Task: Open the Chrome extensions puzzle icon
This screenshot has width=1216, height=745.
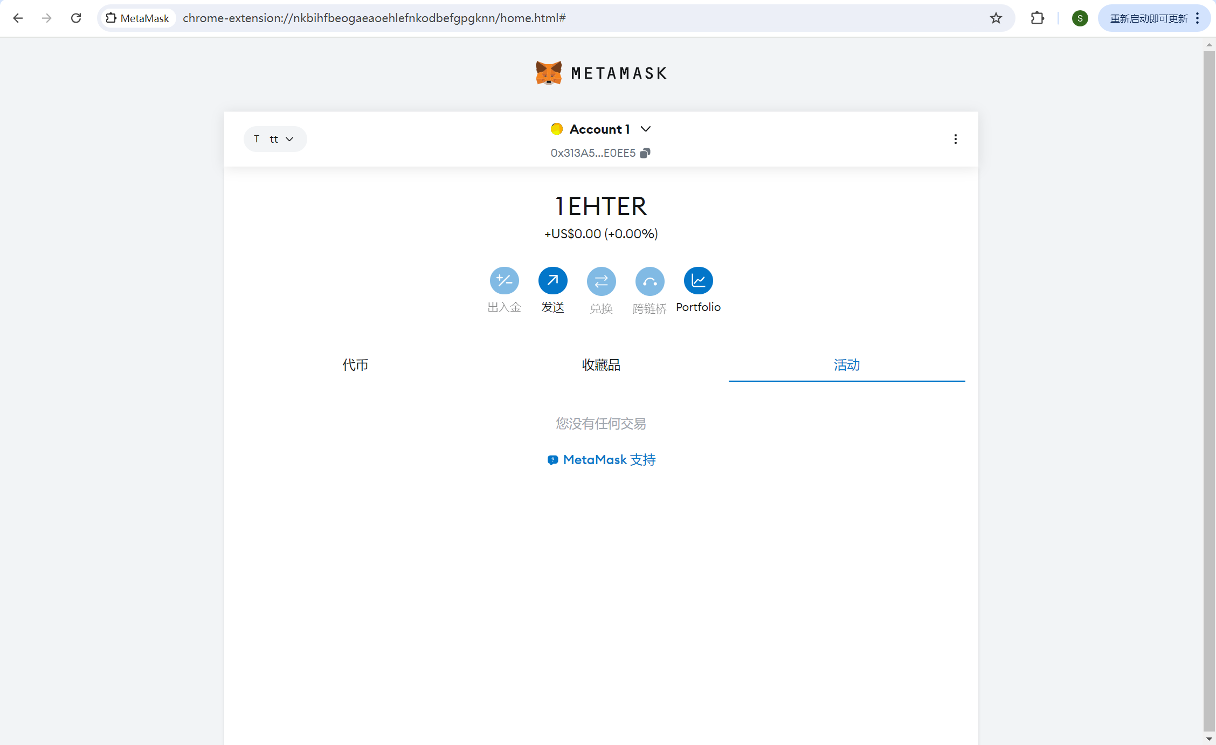Action: pyautogui.click(x=1037, y=18)
